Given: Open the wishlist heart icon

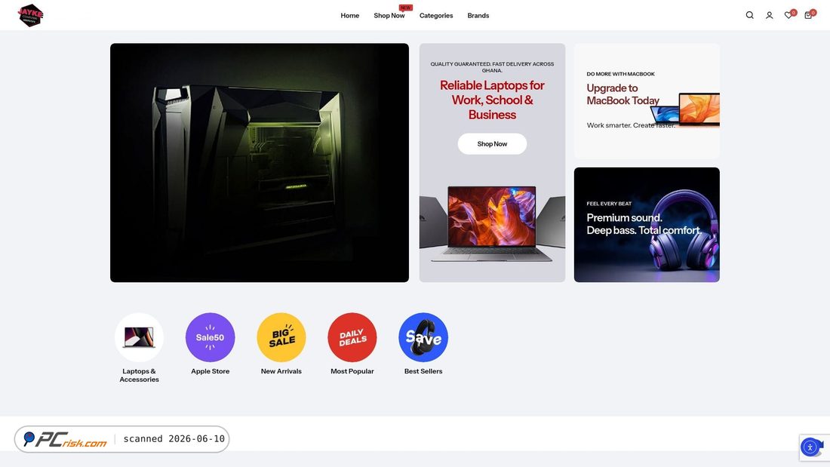Looking at the screenshot, I should coord(788,15).
